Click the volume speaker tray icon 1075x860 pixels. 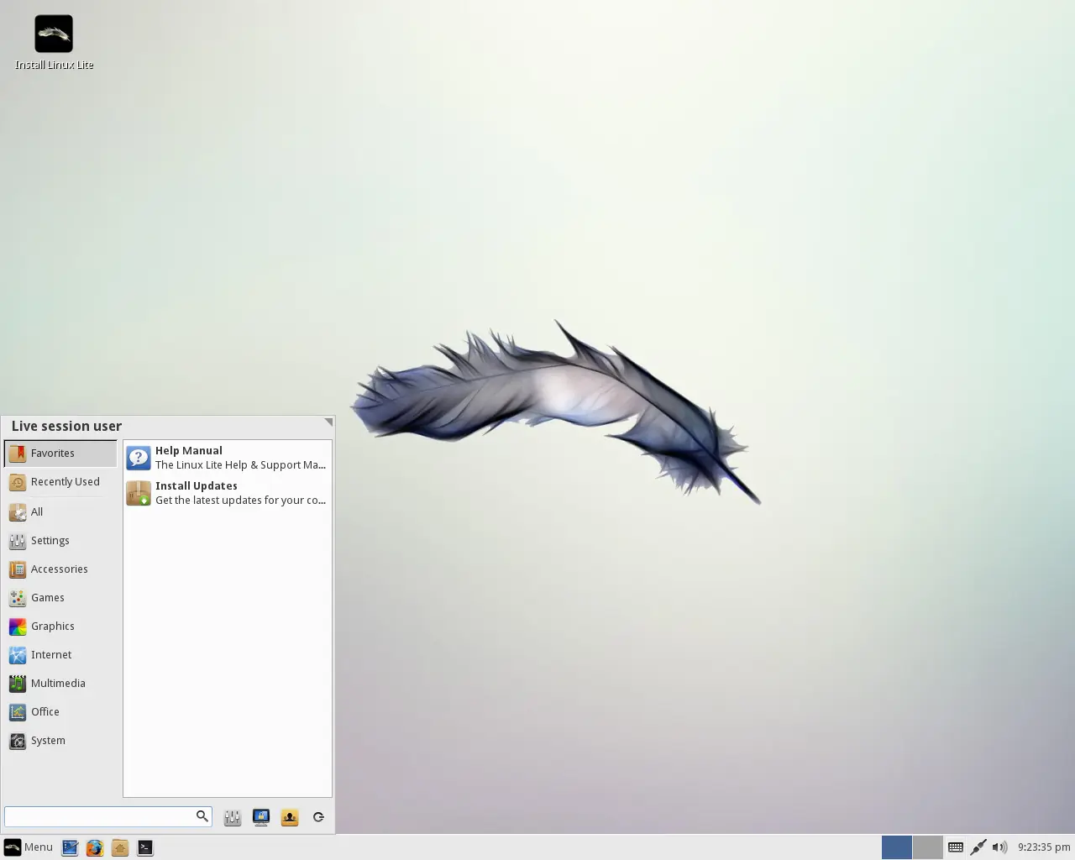999,847
